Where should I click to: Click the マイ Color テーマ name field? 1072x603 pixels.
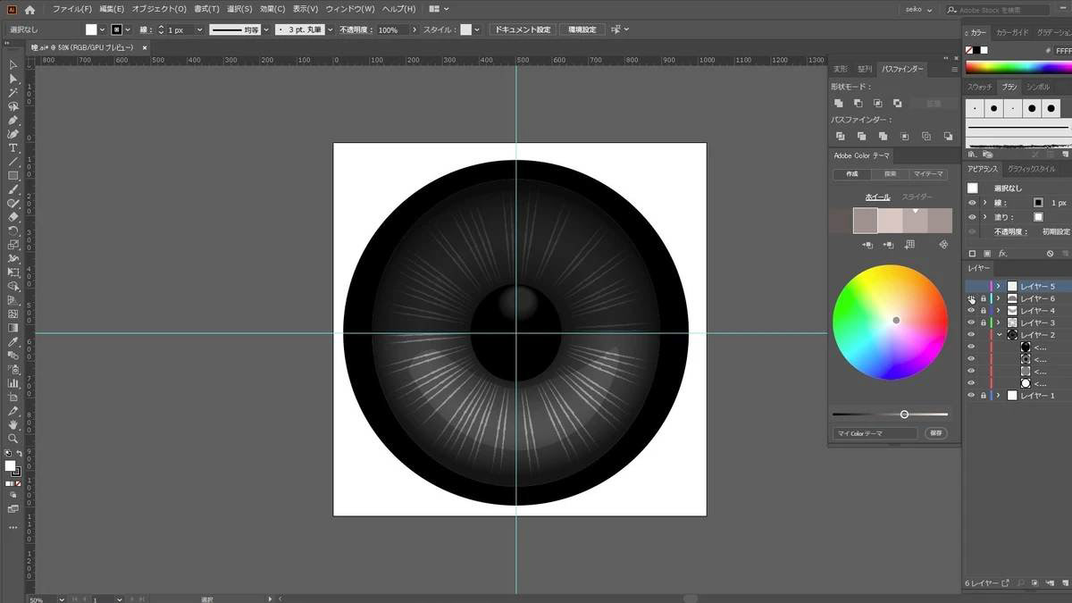875,433
